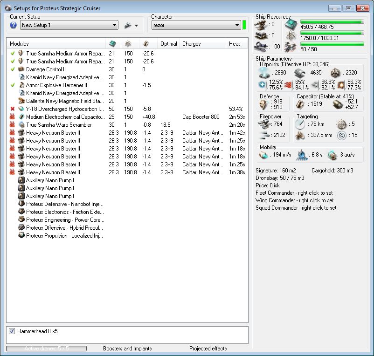Screen dimensions: 374x356
Task: Click the armor hitpoints icon showing 4635
Action: point(299,73)
